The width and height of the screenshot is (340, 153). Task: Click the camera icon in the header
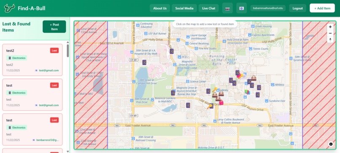click(x=227, y=8)
